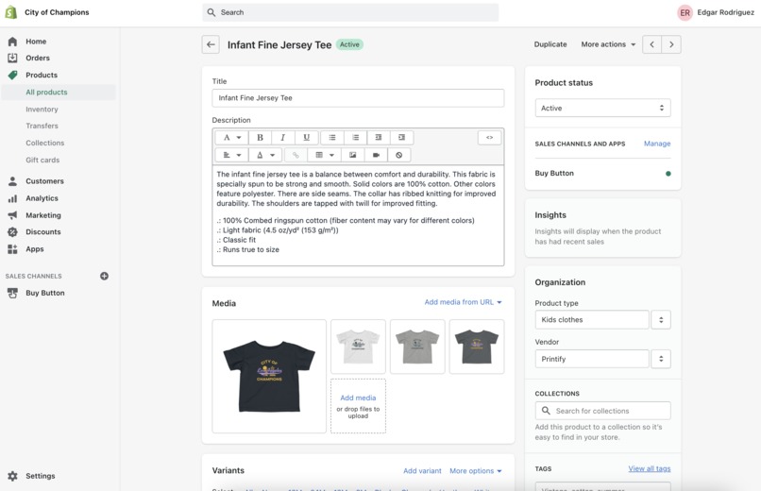Toggle underline formatting
Viewport: 761px width, 491px height.
[x=306, y=138]
